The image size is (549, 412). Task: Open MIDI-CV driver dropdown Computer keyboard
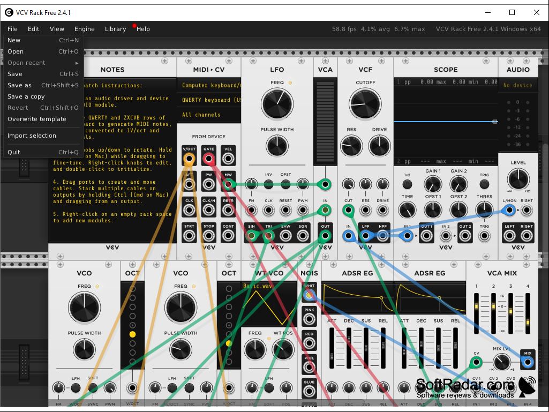[x=209, y=85]
